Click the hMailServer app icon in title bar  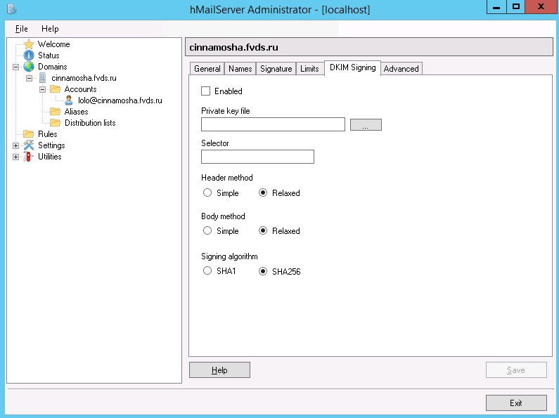tap(11, 9)
